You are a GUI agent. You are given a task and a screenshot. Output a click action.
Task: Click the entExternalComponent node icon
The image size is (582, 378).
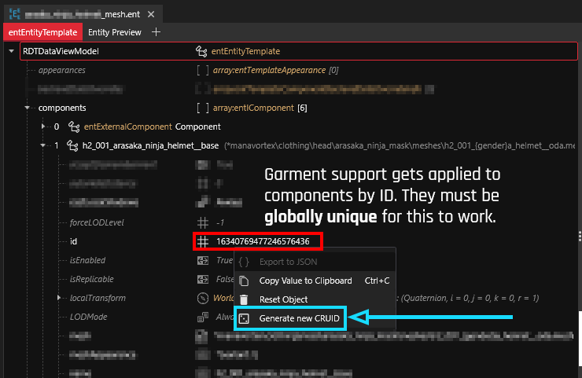tap(73, 127)
